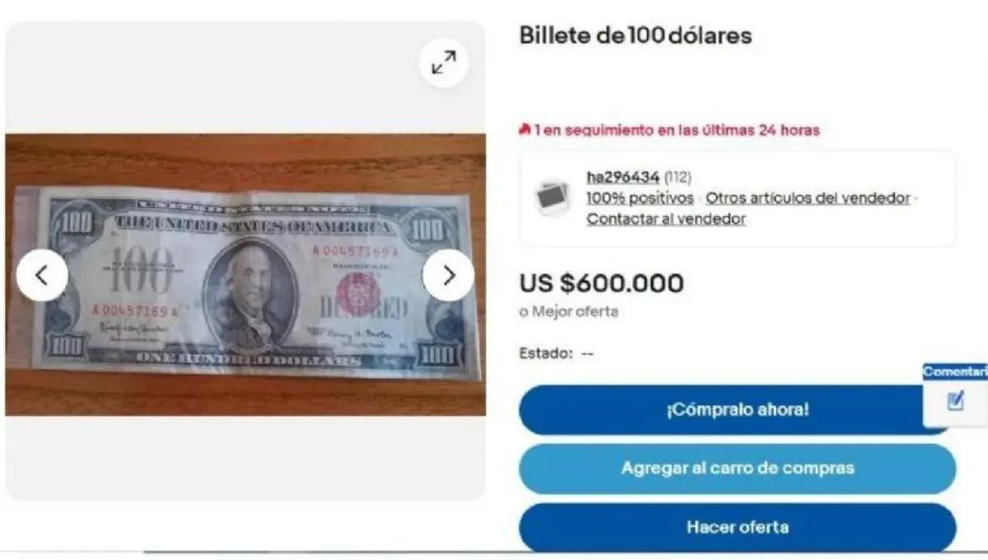Image resolution: width=988 pixels, height=560 pixels.
Task: Open the Comentarios feedback pencil icon
Action: pos(955,401)
